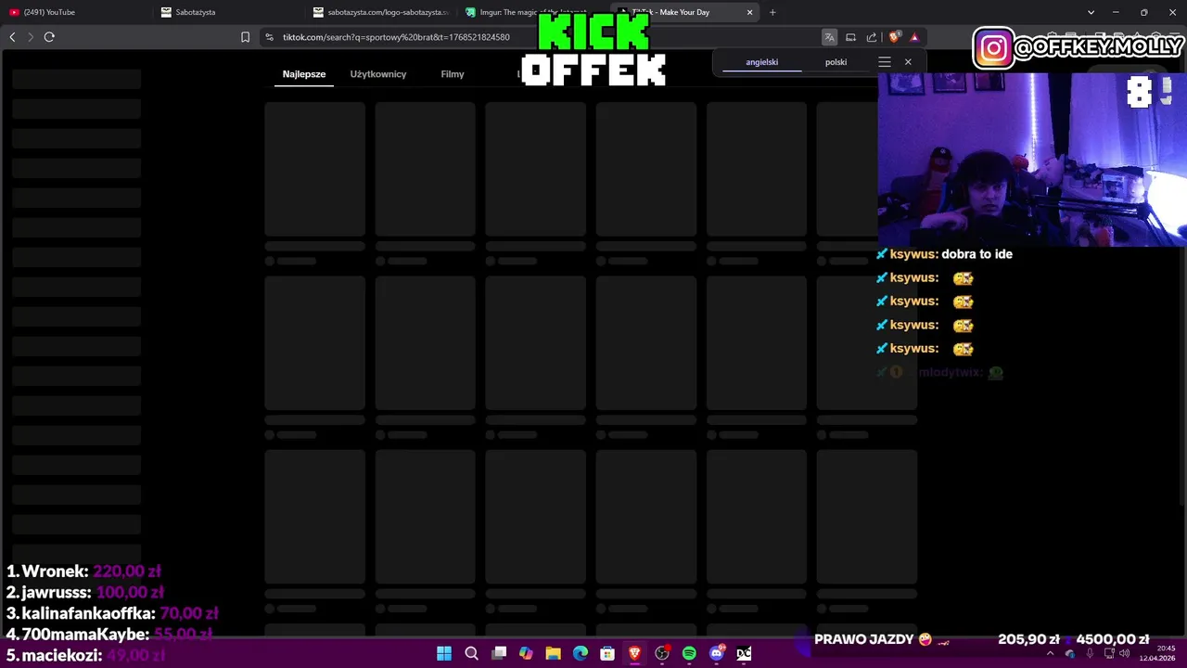Reload the TikTok page

tap(49, 37)
